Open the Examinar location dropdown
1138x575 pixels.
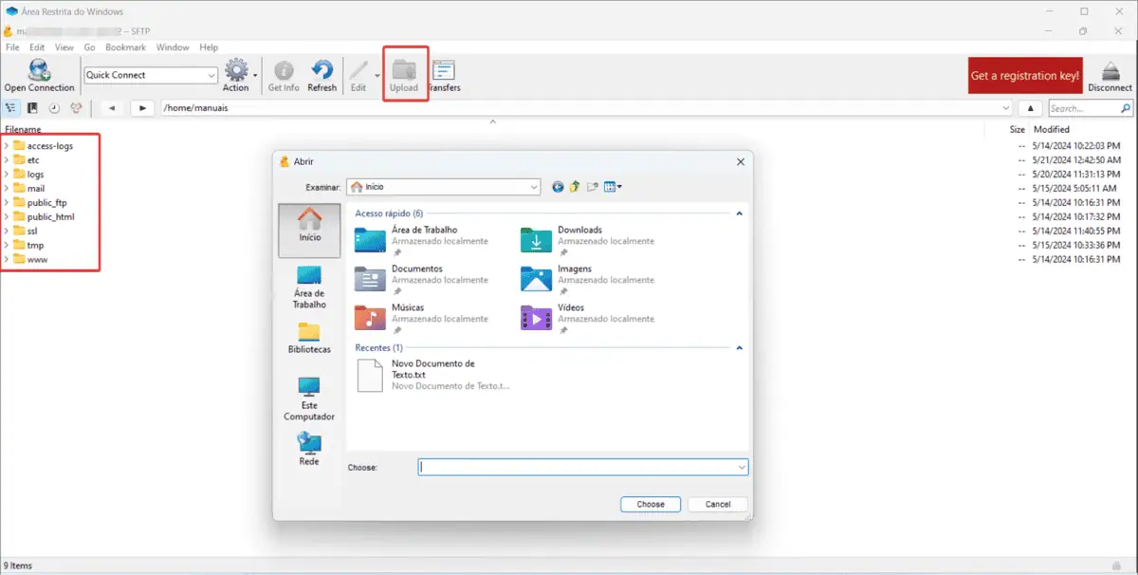tap(532, 187)
